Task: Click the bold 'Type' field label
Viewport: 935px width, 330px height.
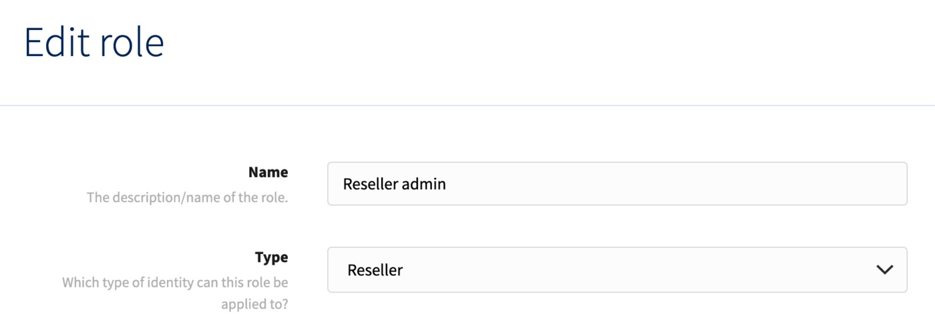Action: (x=271, y=257)
